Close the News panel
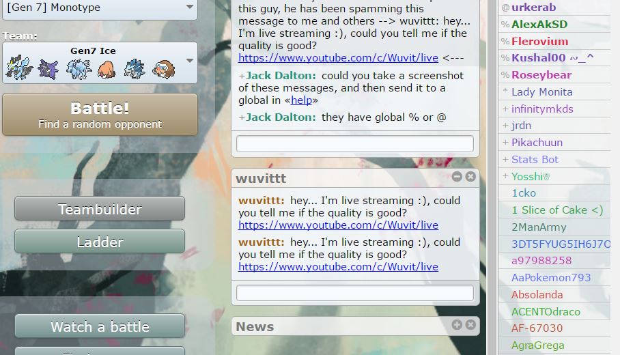The width and height of the screenshot is (620, 355). [x=470, y=324]
